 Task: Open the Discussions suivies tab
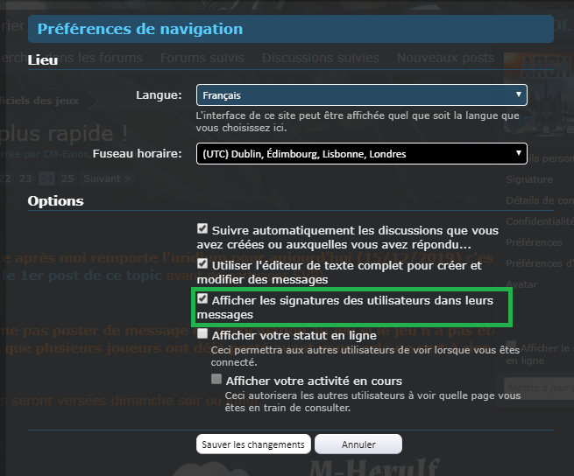point(321,58)
